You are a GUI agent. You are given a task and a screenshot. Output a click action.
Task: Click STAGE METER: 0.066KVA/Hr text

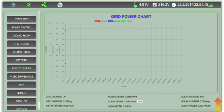[122, 101]
